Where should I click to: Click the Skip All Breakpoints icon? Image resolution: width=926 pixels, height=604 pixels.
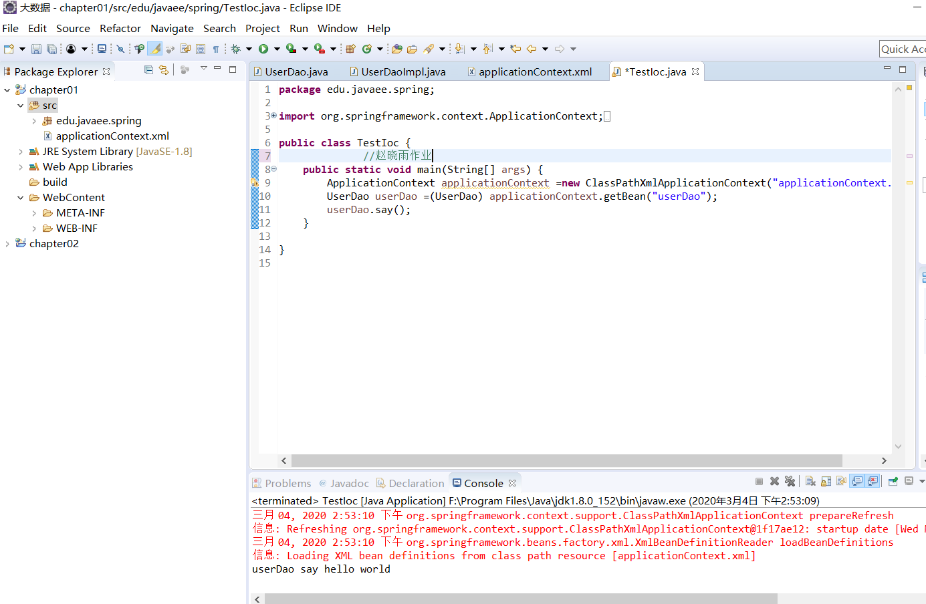120,49
